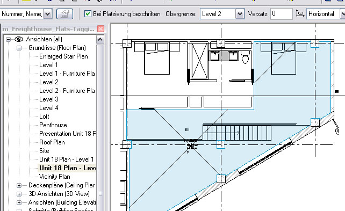
Task: Expand the Deckenpläne (Ceiling Plan) branch
Action: click(19, 186)
